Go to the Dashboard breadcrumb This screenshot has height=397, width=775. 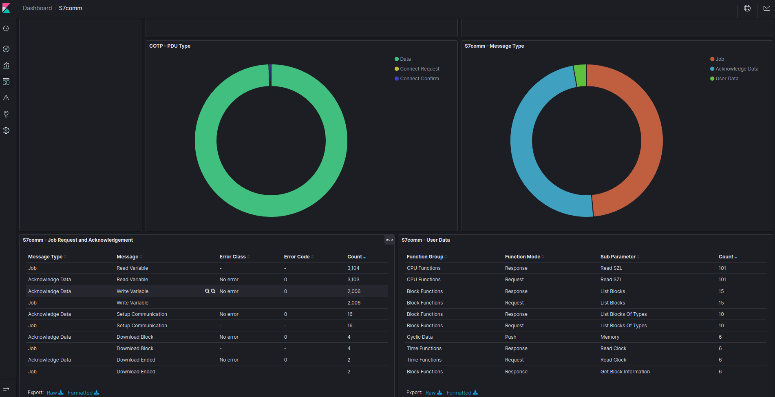click(37, 8)
